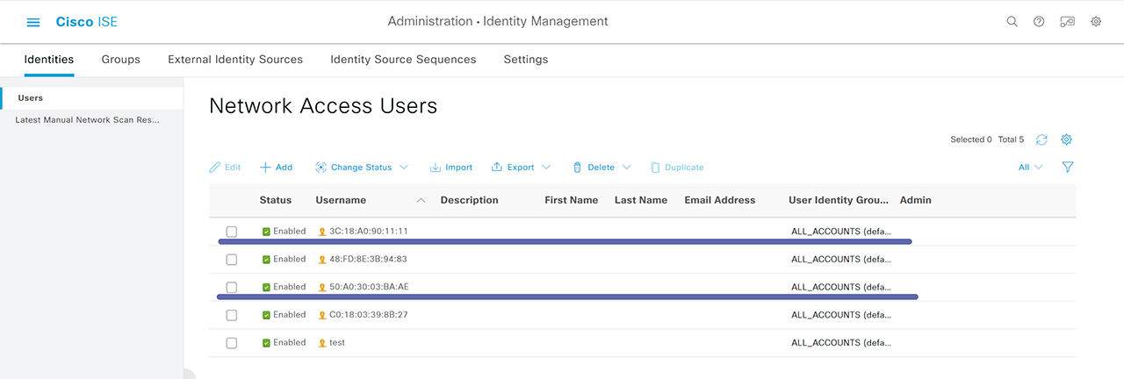Sort by Username using the caret arrow
Screen dimensions: 1124x379
point(421,200)
